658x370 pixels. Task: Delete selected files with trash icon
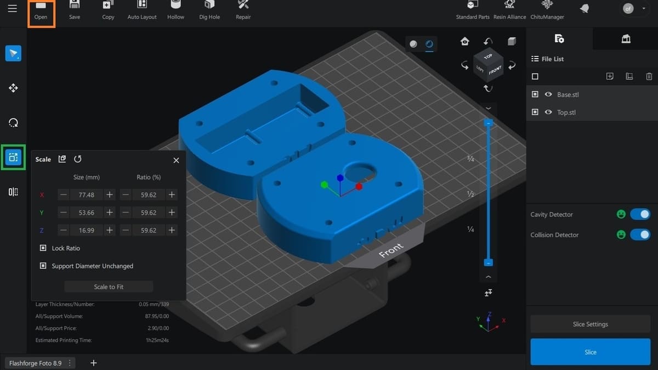tap(649, 76)
